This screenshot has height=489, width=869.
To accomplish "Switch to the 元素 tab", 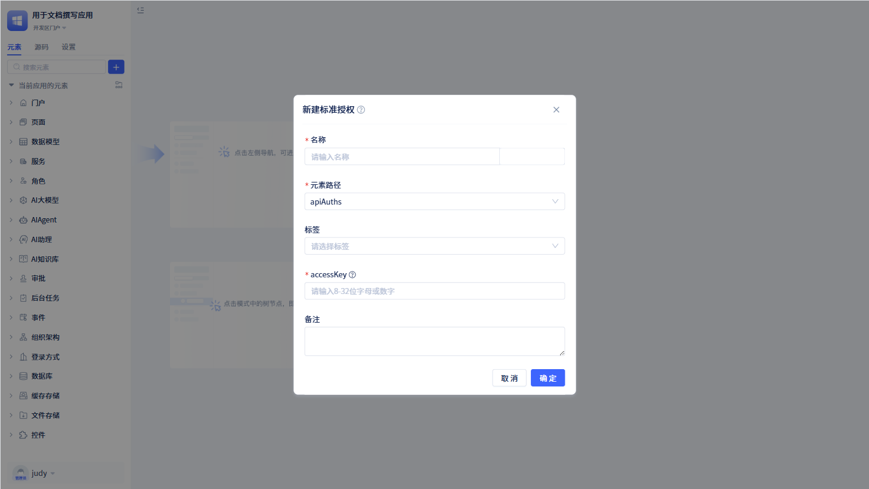I will [x=14, y=47].
